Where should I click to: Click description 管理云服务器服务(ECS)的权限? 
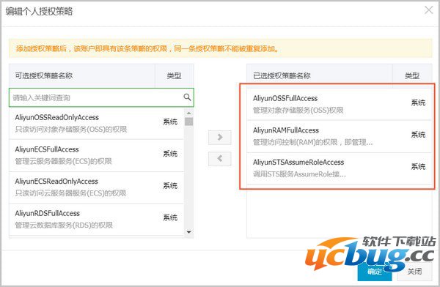tap(63, 161)
